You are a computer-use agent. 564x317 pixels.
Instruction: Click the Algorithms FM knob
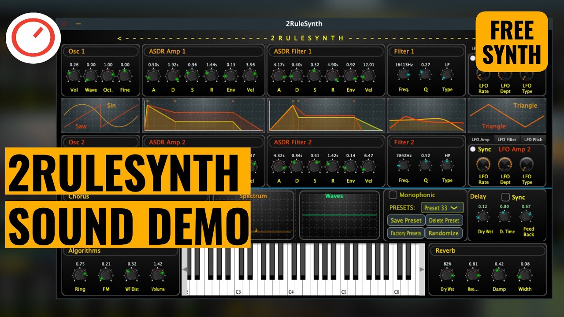pos(106,276)
